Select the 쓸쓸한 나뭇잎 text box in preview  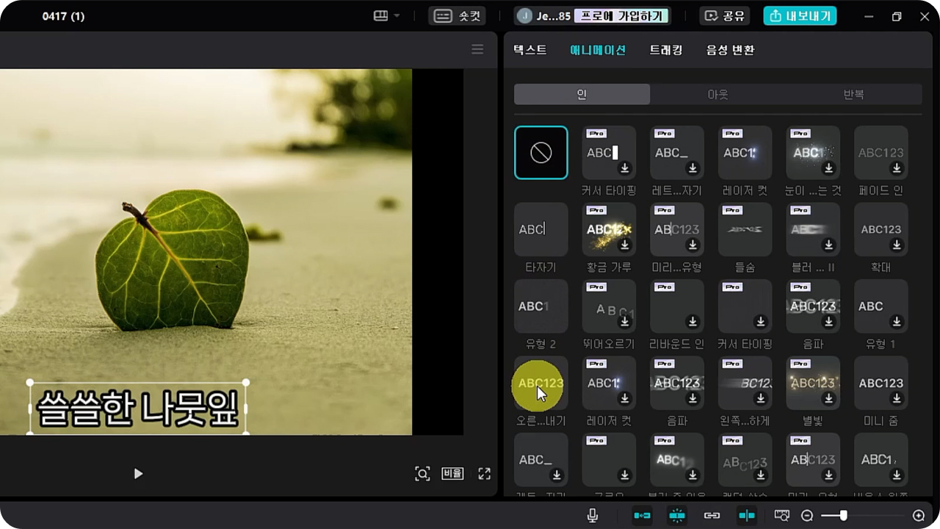pos(138,408)
